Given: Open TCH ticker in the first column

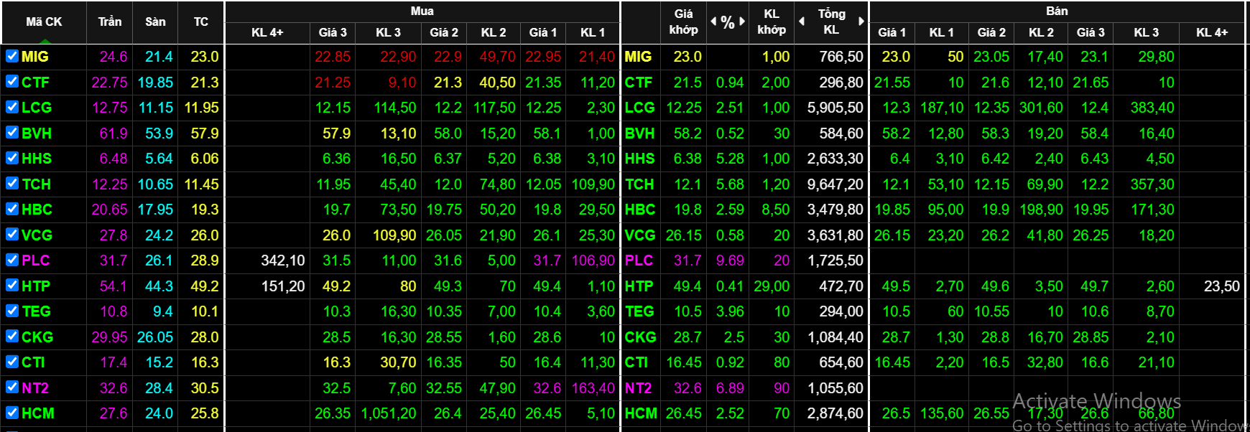Looking at the screenshot, I should [37, 184].
